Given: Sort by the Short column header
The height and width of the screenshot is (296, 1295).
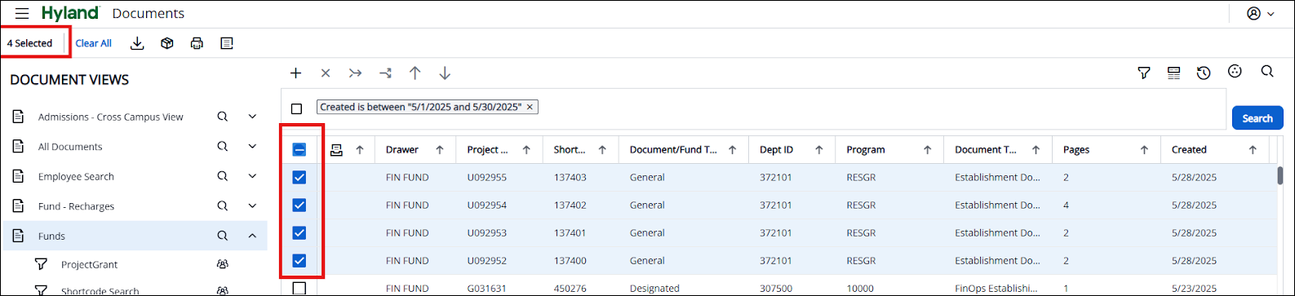Looking at the screenshot, I should [x=579, y=150].
